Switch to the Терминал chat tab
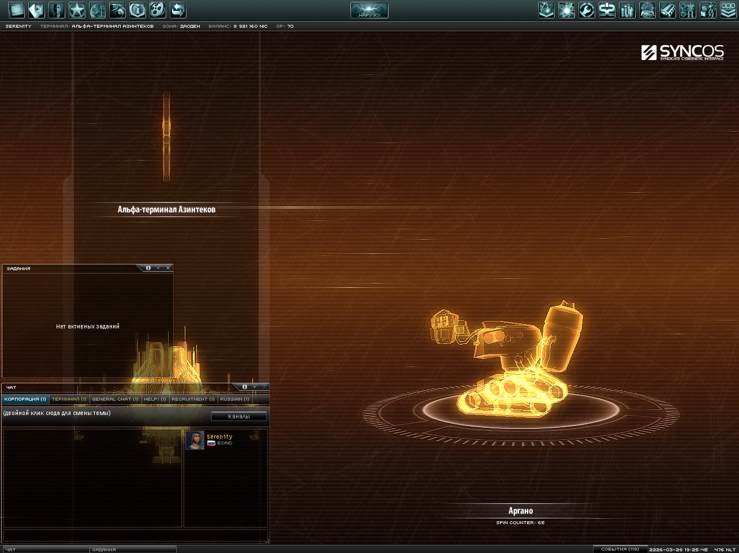This screenshot has height=553, width=739. [69, 399]
